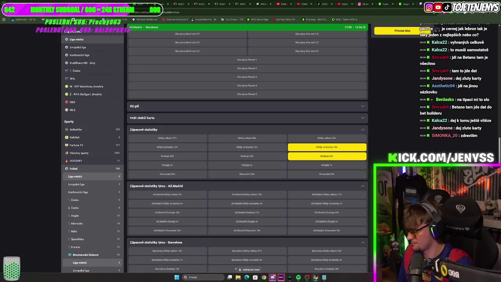
Task: Select Atl.Madrid Souboje 21+ bet
Action: coord(247,213)
